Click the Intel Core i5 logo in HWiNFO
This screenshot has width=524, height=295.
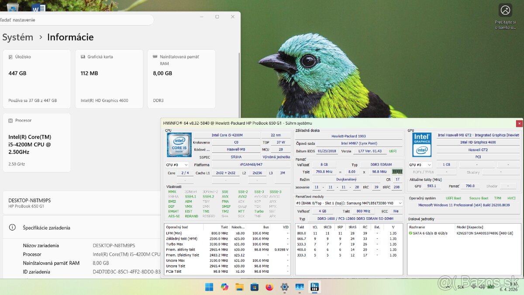coord(179,145)
